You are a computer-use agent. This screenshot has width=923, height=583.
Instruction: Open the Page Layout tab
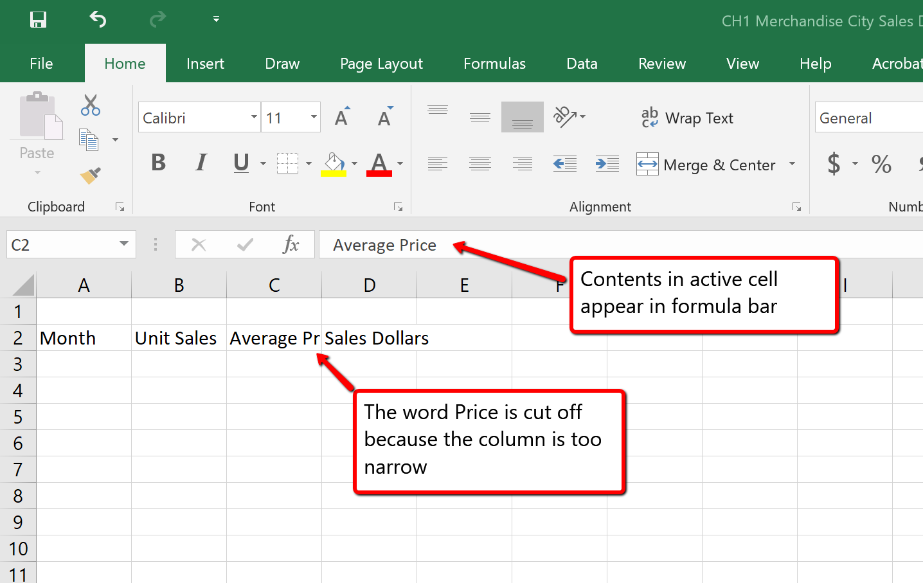(x=381, y=64)
